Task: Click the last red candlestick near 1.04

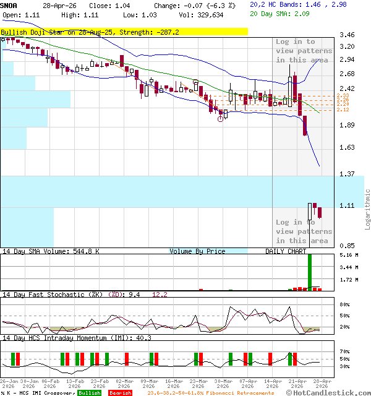Action: click(x=320, y=213)
